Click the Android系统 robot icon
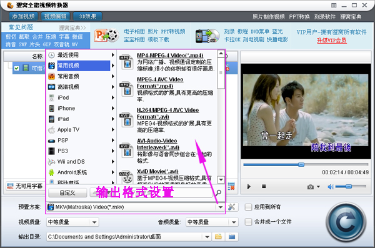This screenshot has width=375, height=248. [51, 172]
